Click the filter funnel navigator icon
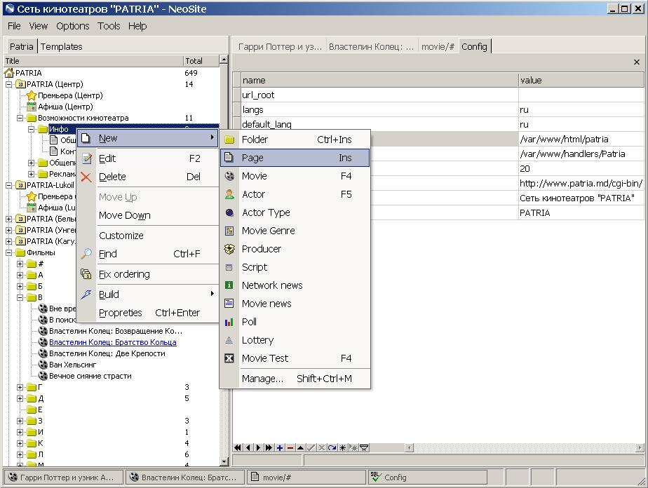The height and width of the screenshot is (488, 648). click(364, 447)
